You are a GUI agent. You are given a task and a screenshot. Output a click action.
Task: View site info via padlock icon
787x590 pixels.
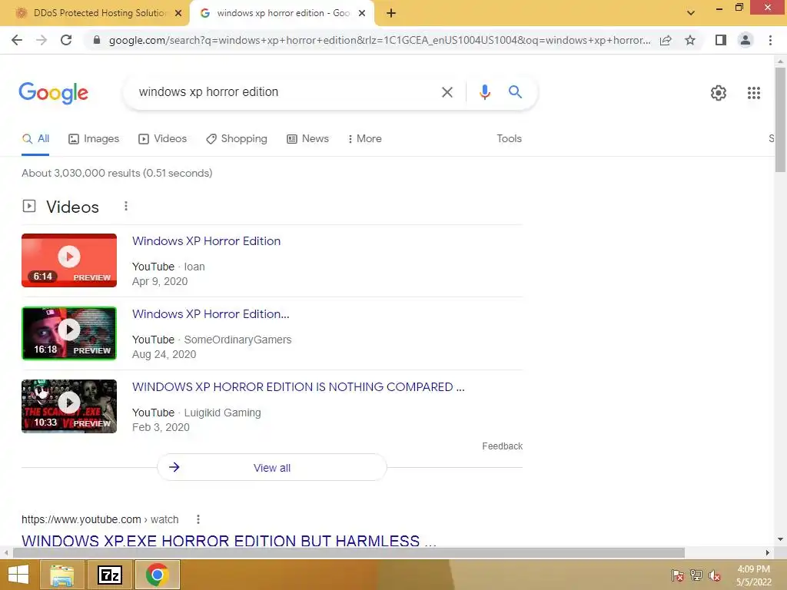point(97,40)
